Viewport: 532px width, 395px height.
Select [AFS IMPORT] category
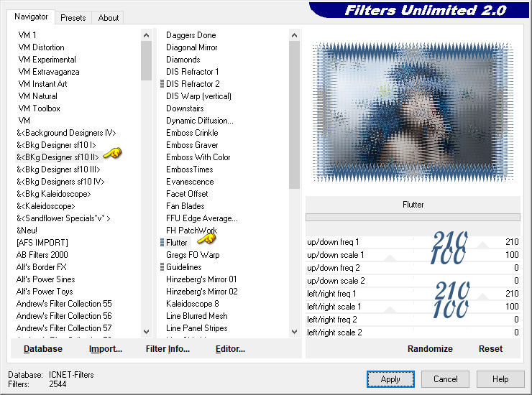click(42, 243)
